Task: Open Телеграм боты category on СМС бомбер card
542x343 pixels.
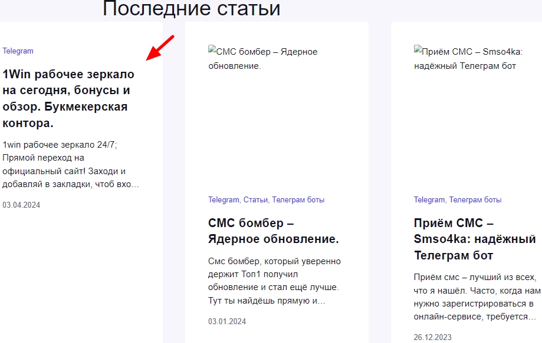Action: (x=298, y=200)
